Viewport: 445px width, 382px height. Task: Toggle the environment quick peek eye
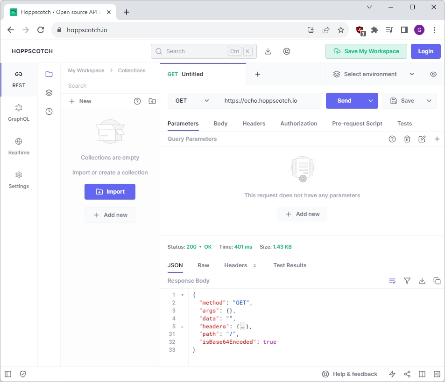pyautogui.click(x=433, y=74)
